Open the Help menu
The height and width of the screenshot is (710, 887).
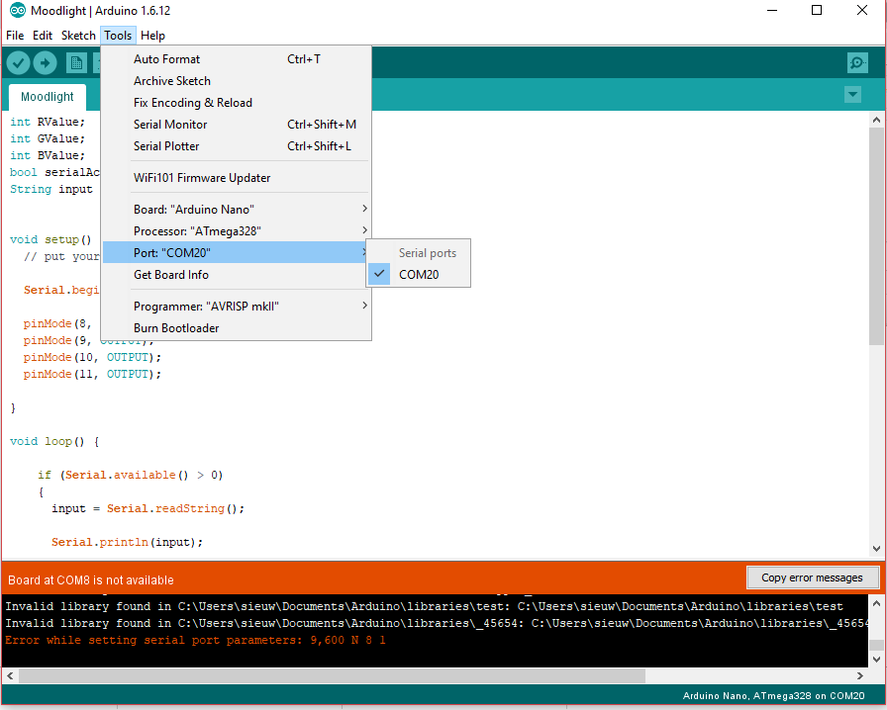(x=152, y=36)
